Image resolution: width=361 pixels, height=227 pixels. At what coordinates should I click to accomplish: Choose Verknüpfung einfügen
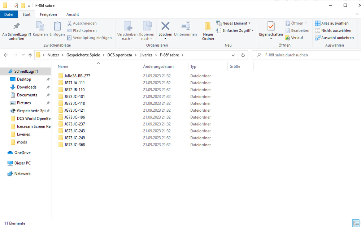89,38
